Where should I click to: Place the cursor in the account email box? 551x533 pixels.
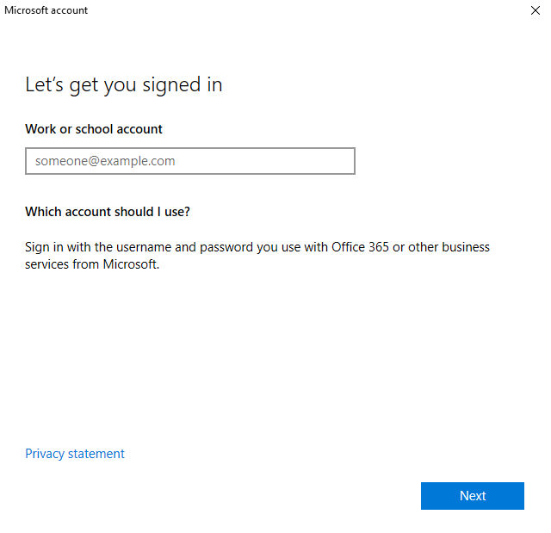click(190, 161)
